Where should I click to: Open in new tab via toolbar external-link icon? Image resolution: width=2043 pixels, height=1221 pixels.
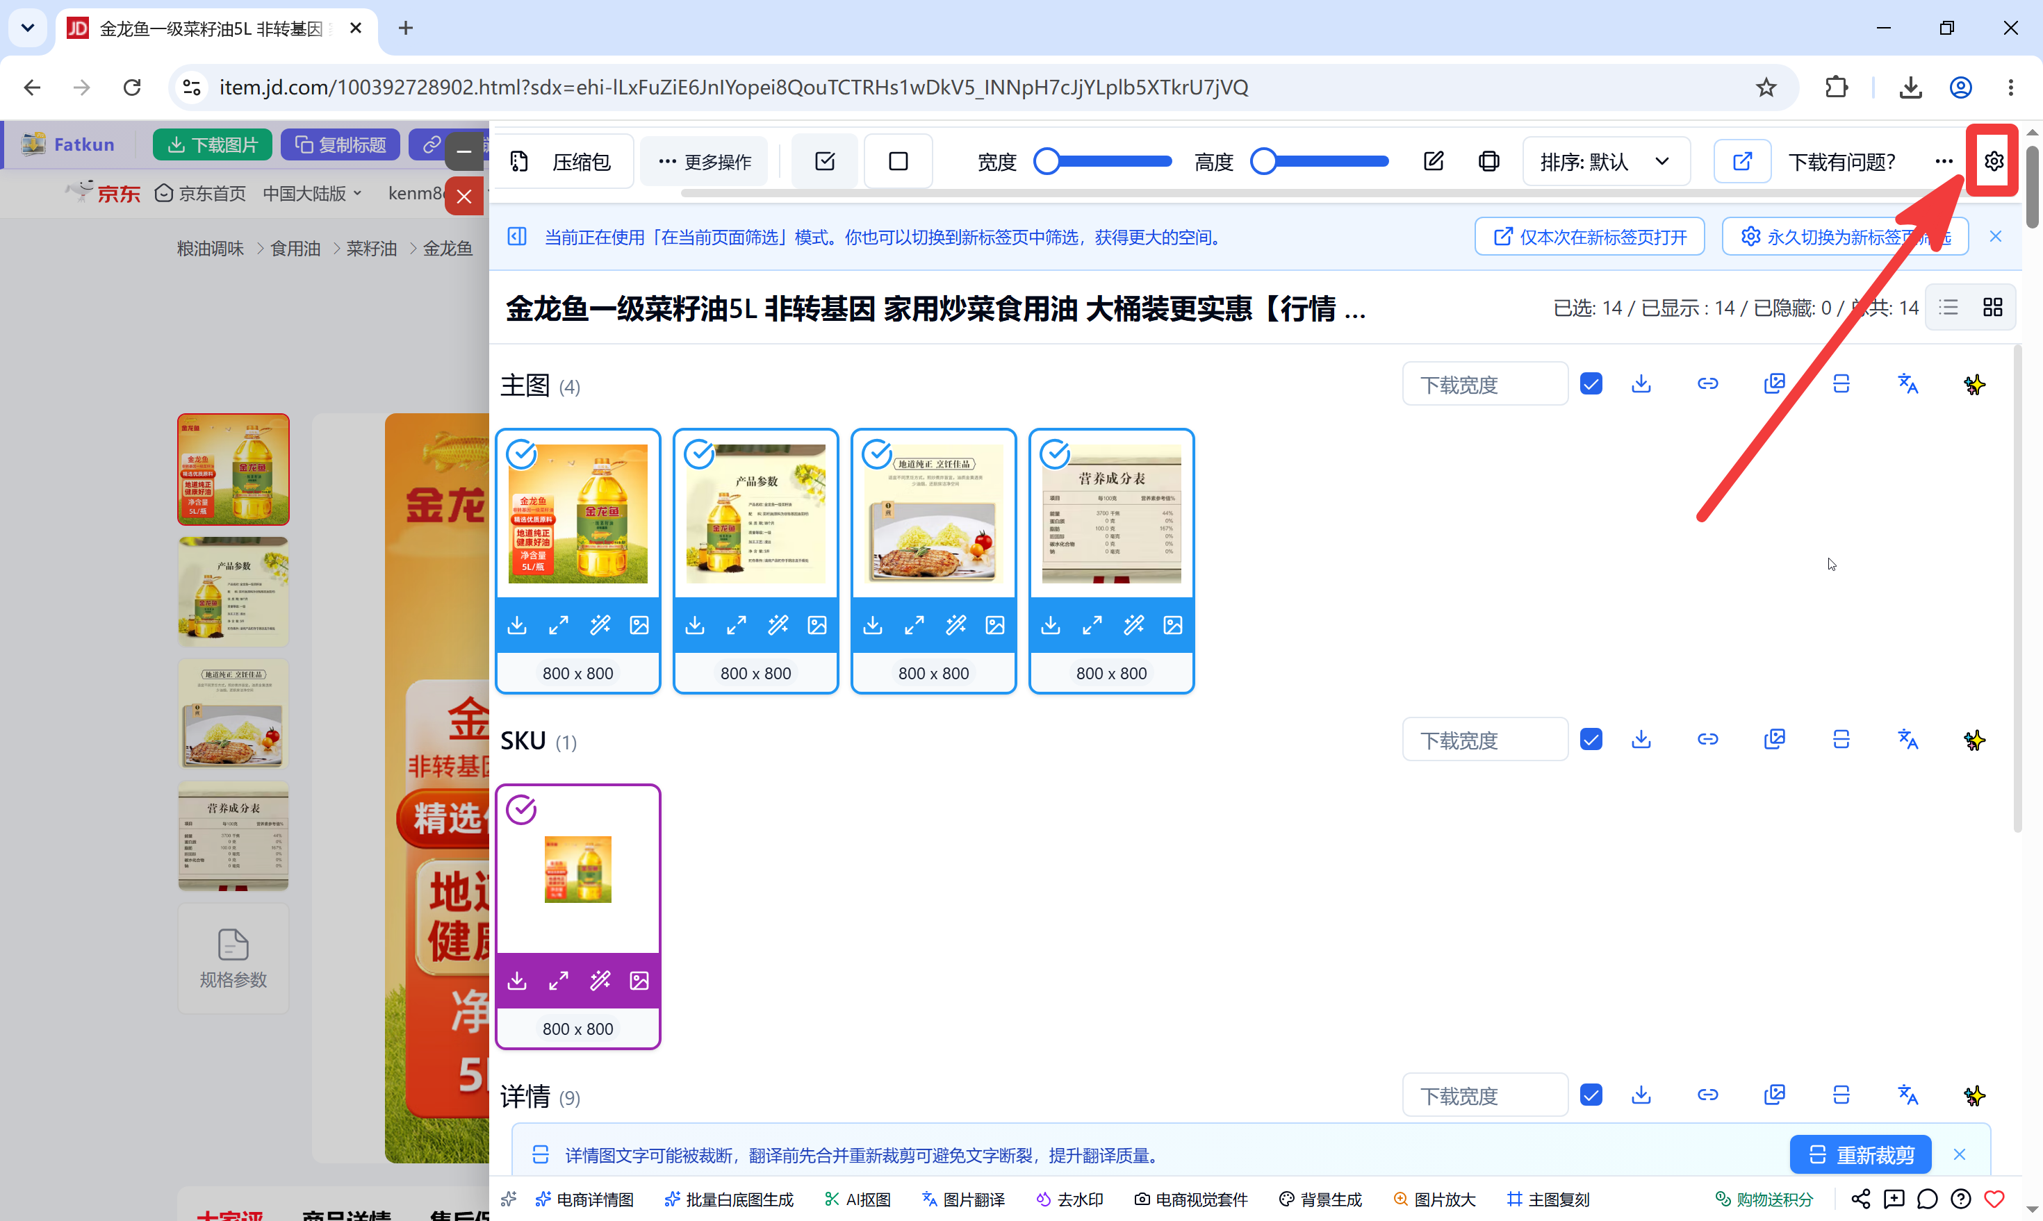(1741, 161)
